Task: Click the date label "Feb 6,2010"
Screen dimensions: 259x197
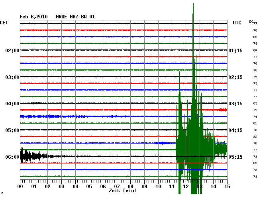Action: point(33,17)
